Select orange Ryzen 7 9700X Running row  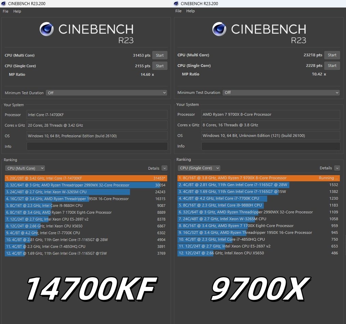click(259, 178)
